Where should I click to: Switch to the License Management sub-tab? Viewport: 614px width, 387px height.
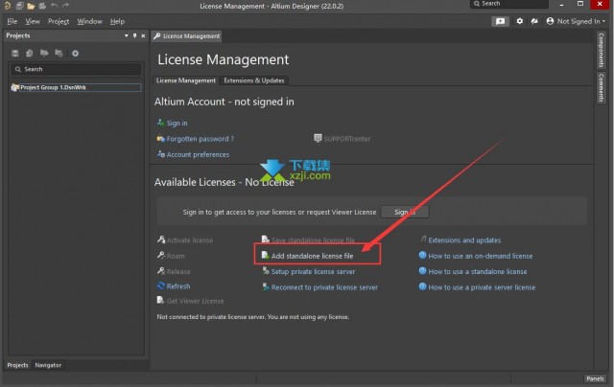point(185,80)
